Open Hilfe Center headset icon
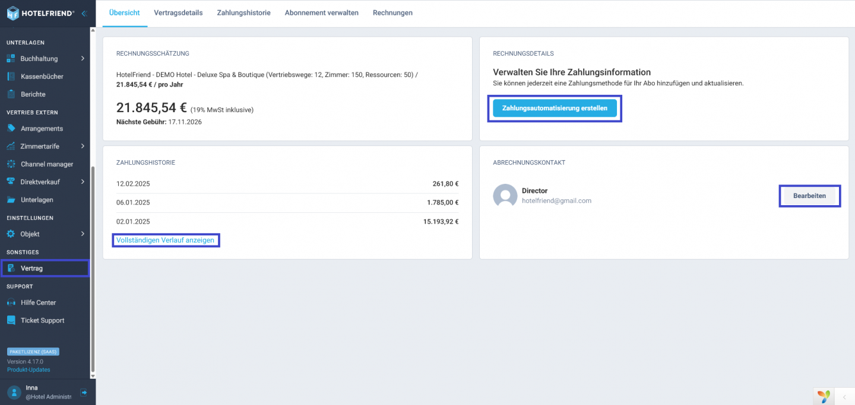 point(11,302)
